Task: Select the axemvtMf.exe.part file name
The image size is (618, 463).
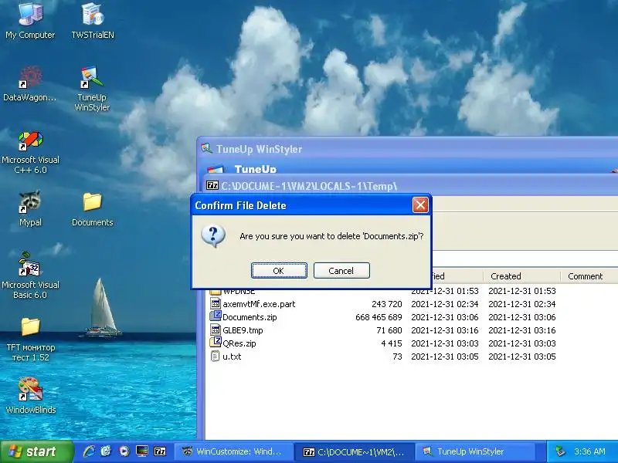Action: pyautogui.click(x=259, y=304)
